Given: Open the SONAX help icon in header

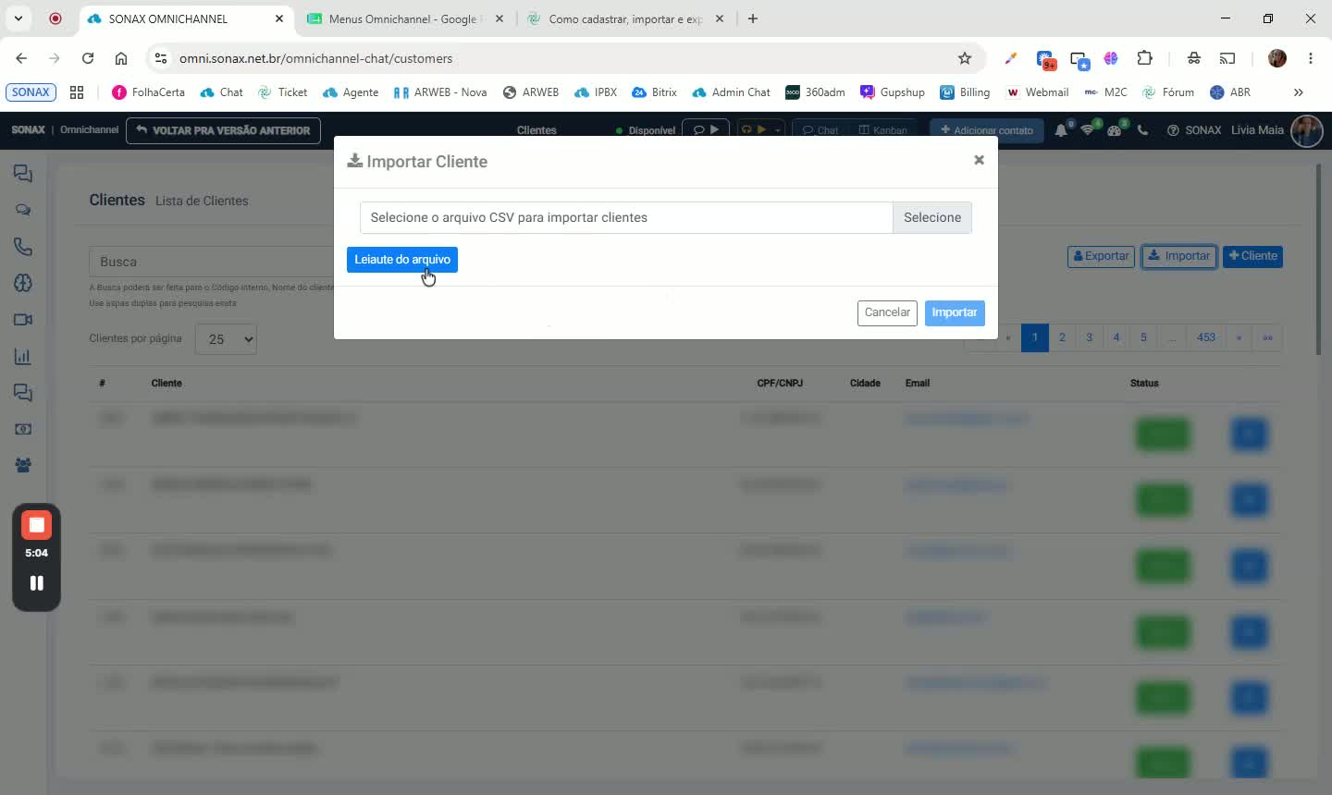Looking at the screenshot, I should coord(1173,130).
